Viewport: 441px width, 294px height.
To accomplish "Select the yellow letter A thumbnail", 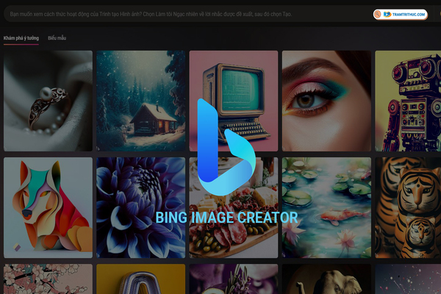I will [140, 279].
